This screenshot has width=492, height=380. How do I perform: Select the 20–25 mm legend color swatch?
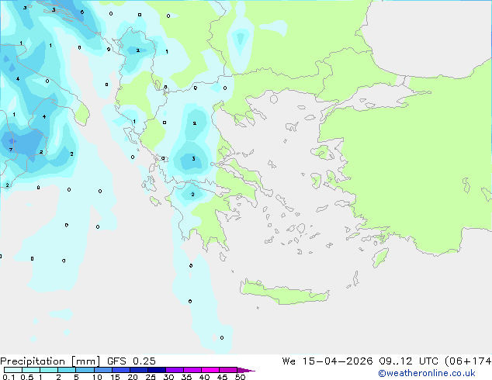tap(139, 370)
